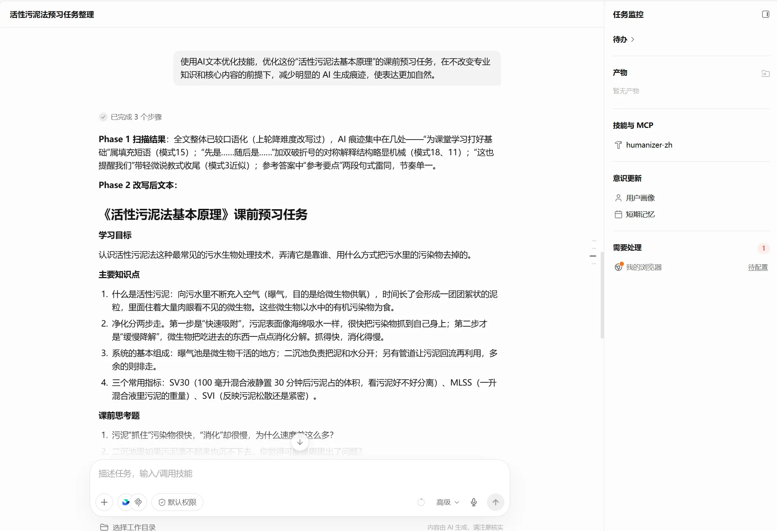Open the humanizer-zh skill entry
Screen dimensions: 777x531
point(644,145)
